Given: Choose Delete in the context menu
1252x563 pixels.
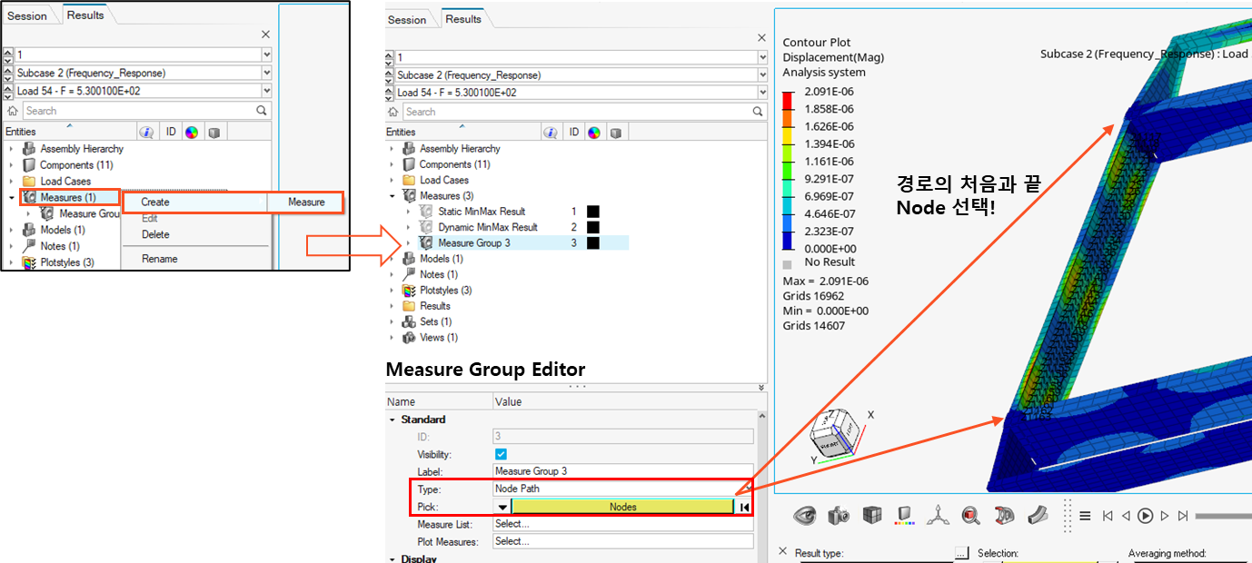Looking at the screenshot, I should tap(155, 234).
